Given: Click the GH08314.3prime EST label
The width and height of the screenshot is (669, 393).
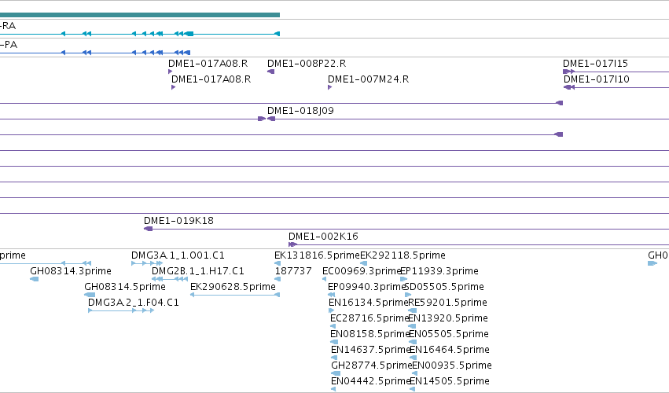Looking at the screenshot, I should (x=71, y=271).
